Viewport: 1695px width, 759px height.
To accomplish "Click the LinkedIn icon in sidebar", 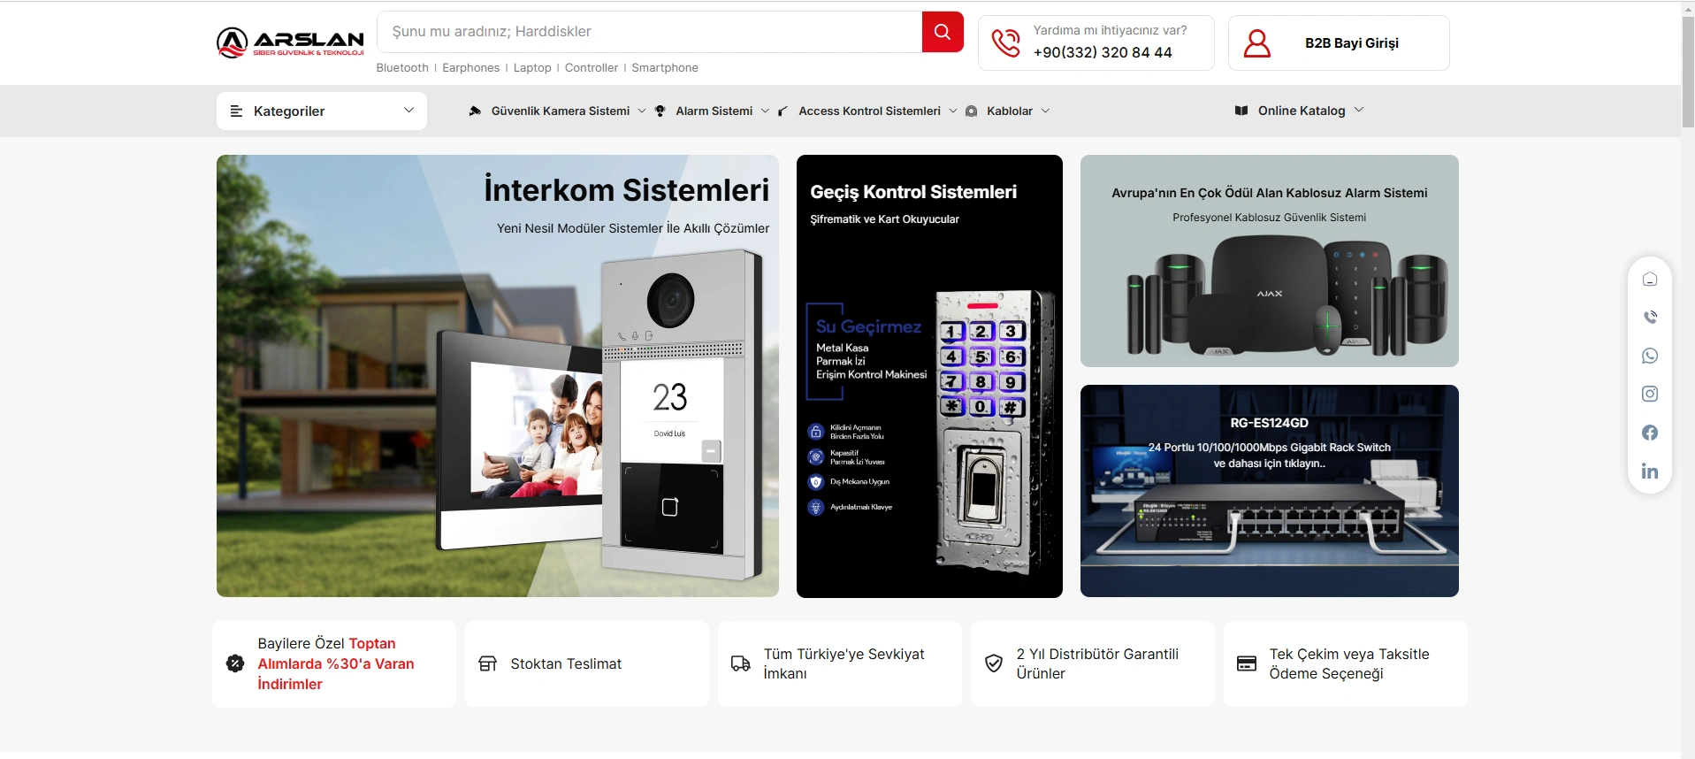I will pyautogui.click(x=1649, y=471).
